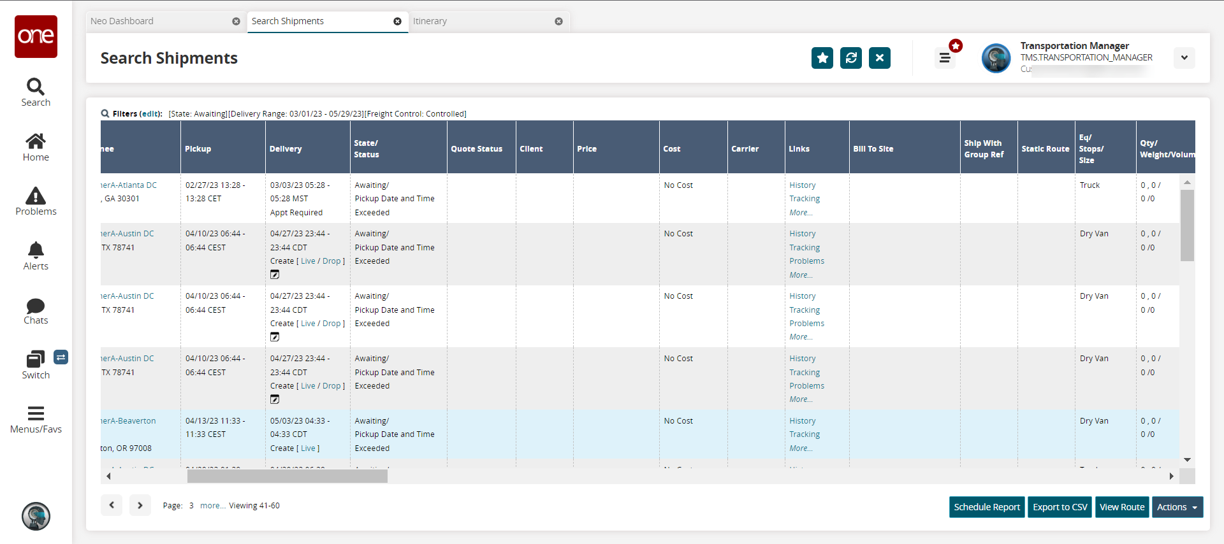1224x544 pixels.
Task: Go to previous results page
Action: [x=112, y=505]
